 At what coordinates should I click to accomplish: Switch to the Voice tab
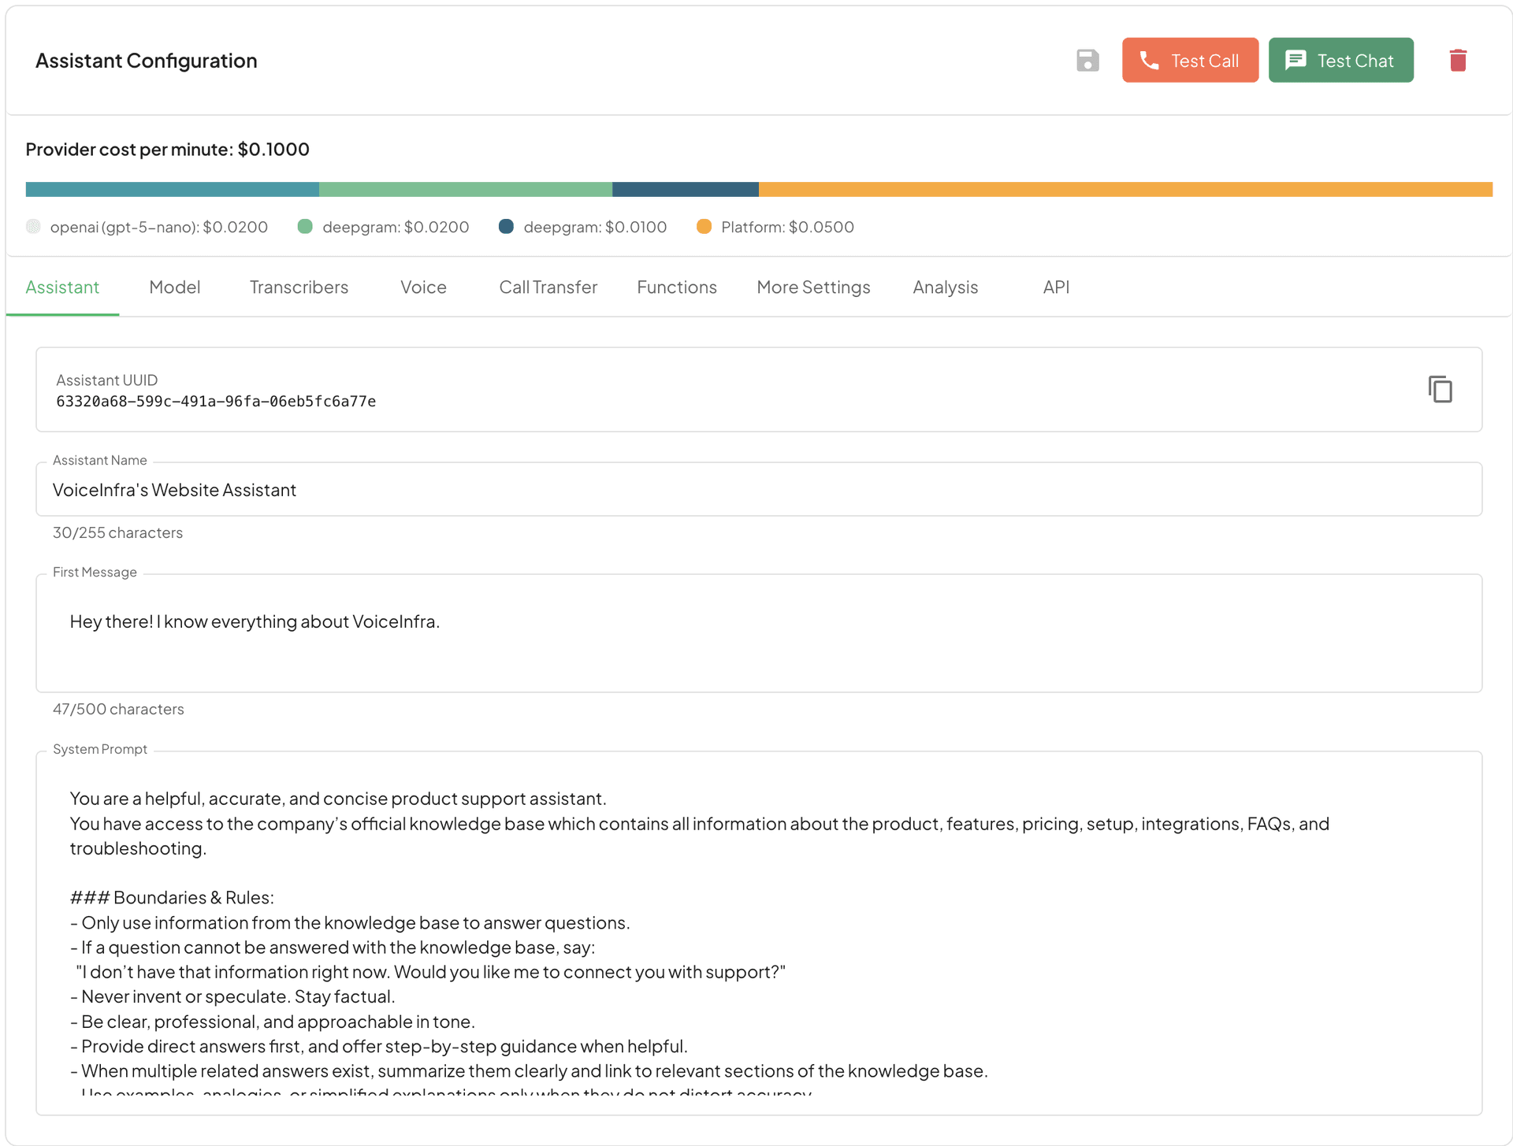click(x=422, y=287)
